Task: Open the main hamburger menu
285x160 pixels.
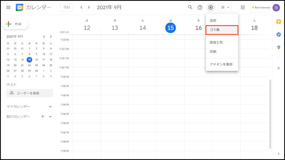Action: [x=8, y=7]
